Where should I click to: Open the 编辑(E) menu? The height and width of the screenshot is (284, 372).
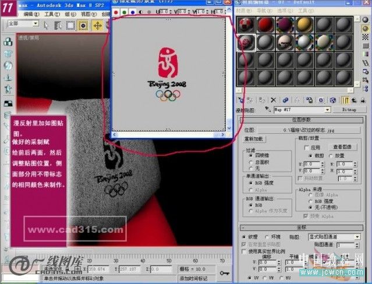click(x=31, y=14)
